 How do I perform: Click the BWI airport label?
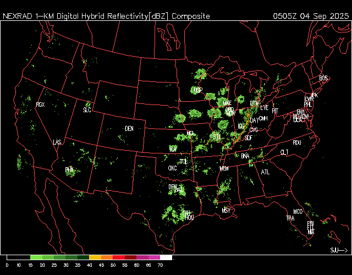(301, 112)
